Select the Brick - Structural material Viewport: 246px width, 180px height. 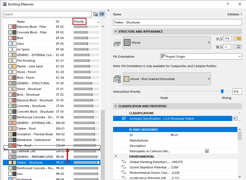52,95
